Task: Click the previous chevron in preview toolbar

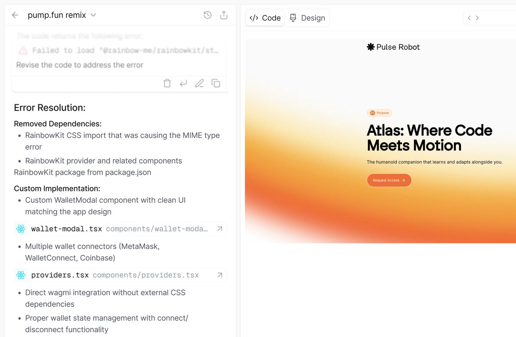Action: click(469, 18)
